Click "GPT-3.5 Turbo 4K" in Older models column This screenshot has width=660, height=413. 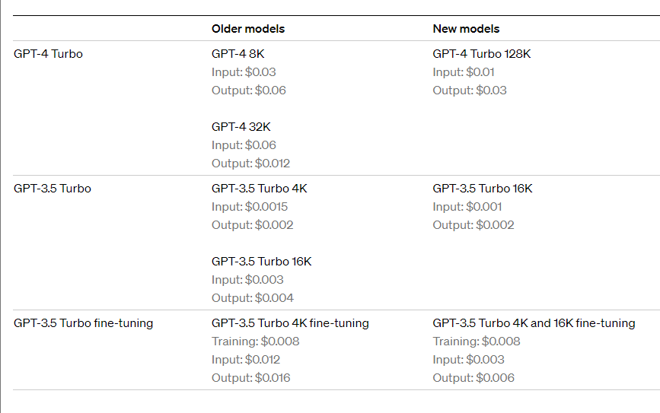tap(259, 189)
